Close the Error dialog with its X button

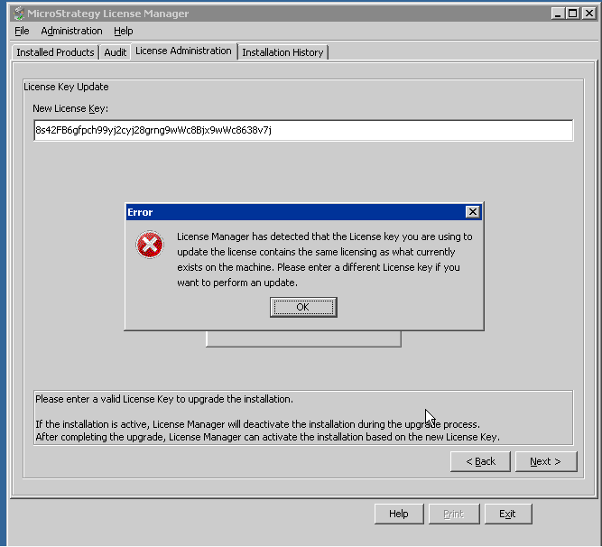point(473,212)
